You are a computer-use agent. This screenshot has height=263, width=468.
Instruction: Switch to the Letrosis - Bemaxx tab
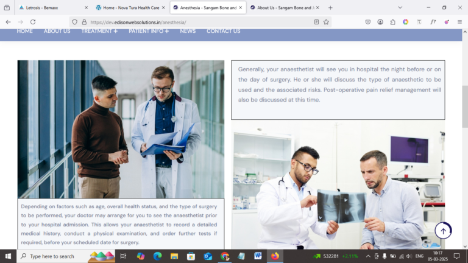click(52, 8)
